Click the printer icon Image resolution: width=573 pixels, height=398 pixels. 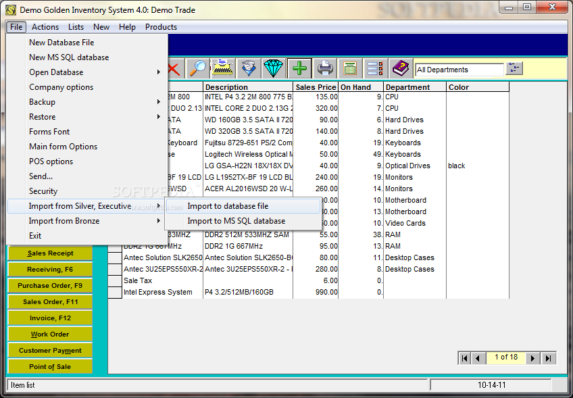[324, 68]
